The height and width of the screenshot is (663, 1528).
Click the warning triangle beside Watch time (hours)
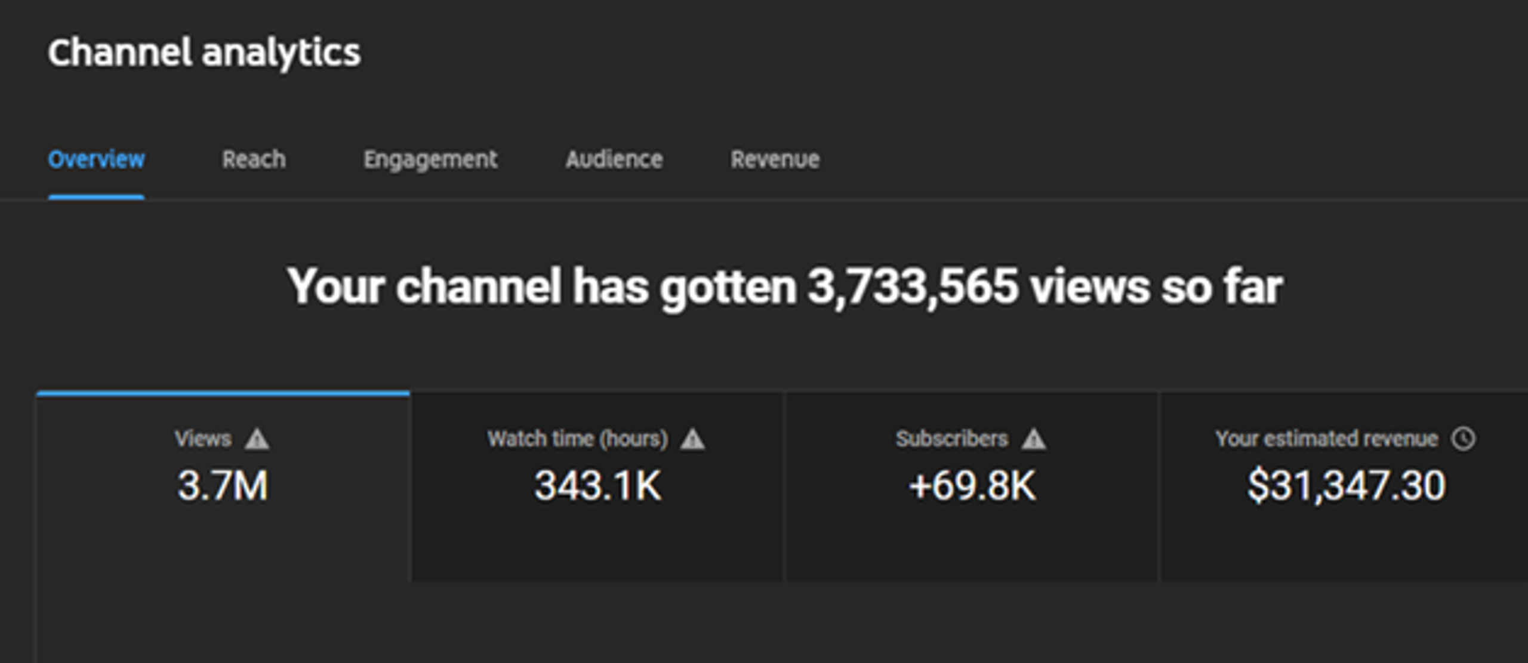click(x=693, y=439)
